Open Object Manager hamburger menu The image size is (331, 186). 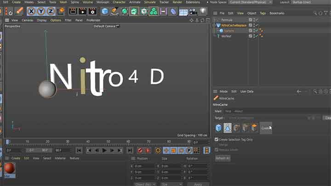tap(215, 13)
